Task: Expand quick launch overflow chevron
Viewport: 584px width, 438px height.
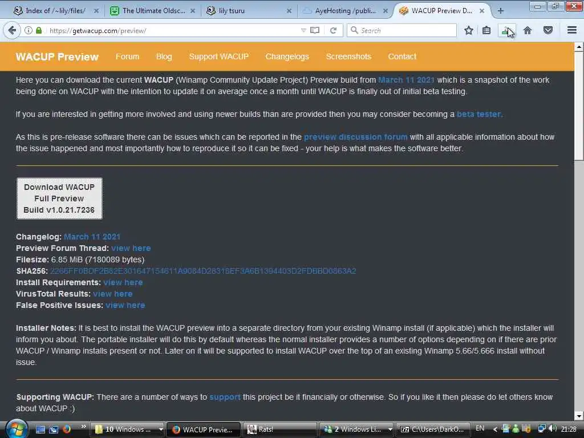Action: pyautogui.click(x=83, y=427)
